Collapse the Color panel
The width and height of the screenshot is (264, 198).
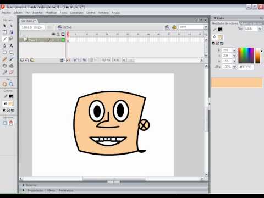click(x=215, y=18)
